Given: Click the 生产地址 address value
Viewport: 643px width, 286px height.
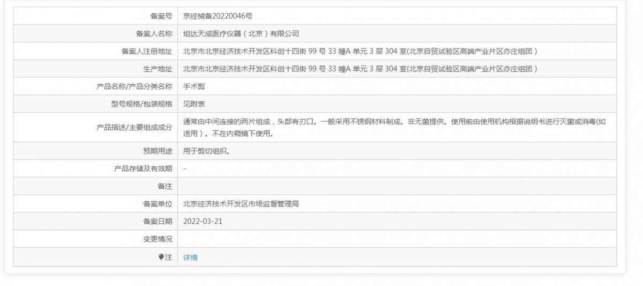Looking at the screenshot, I should [x=361, y=69].
